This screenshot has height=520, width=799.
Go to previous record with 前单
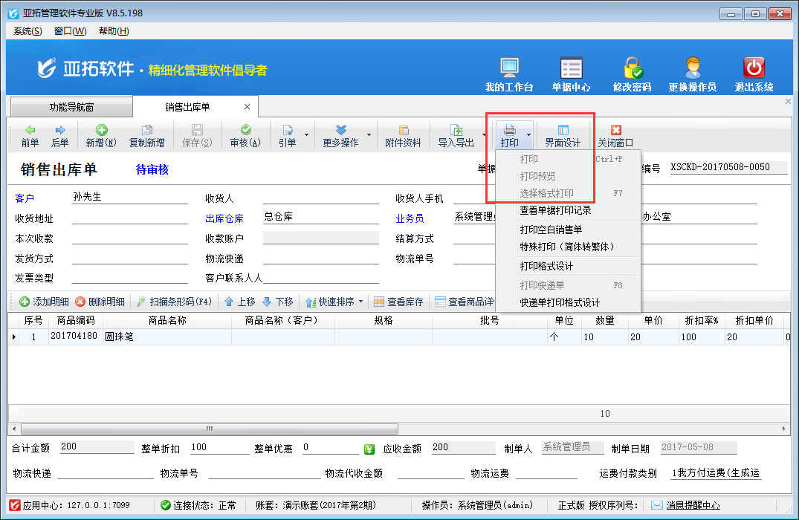click(30, 136)
